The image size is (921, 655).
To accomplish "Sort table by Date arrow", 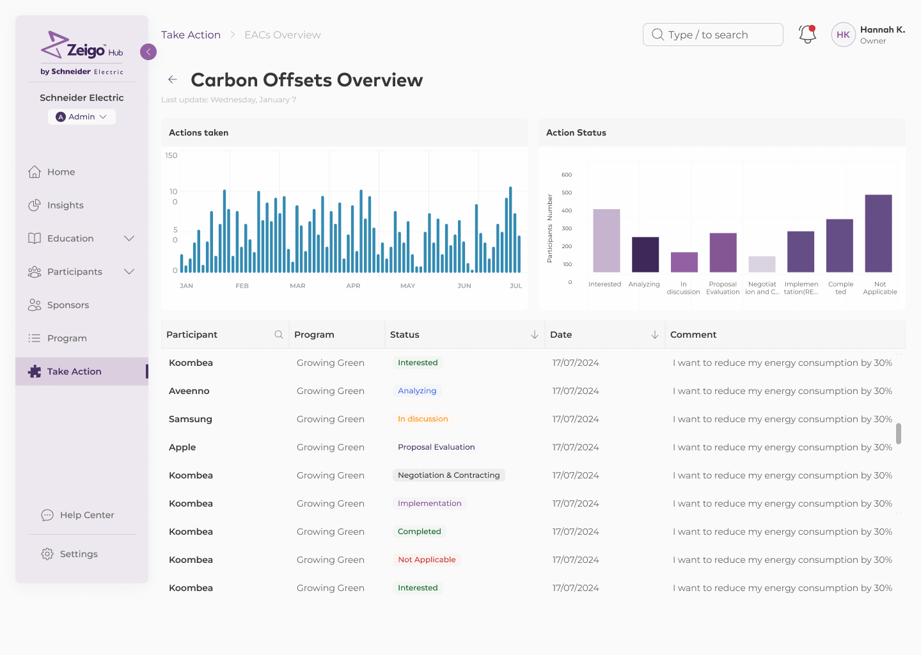I will coord(655,335).
